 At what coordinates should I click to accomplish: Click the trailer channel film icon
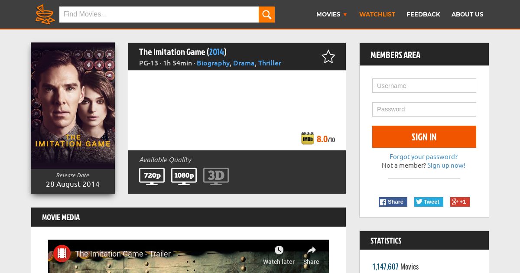click(62, 253)
